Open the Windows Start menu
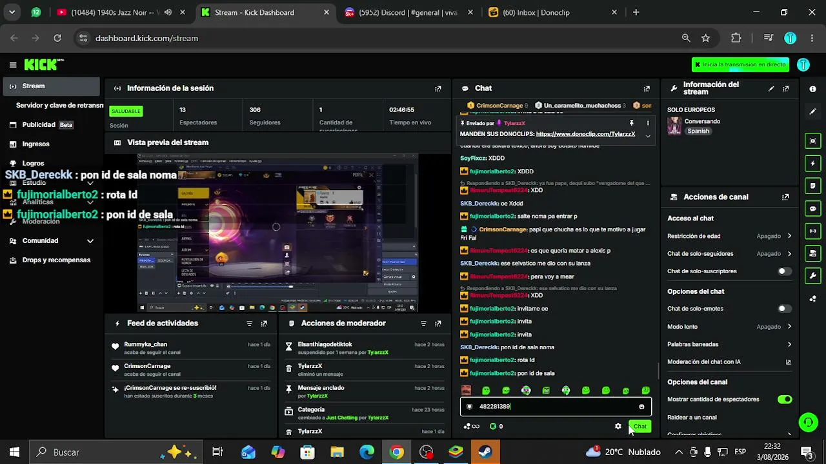This screenshot has width=826, height=464. point(14,452)
